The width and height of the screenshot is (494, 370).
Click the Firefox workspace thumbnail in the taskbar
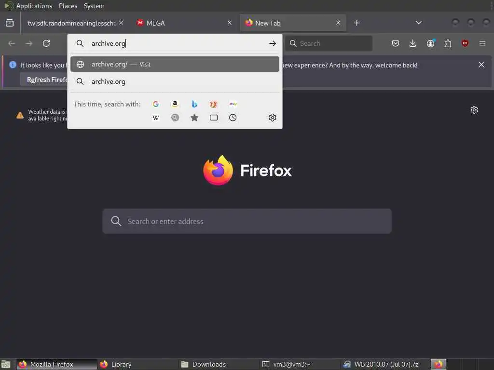[x=439, y=364]
